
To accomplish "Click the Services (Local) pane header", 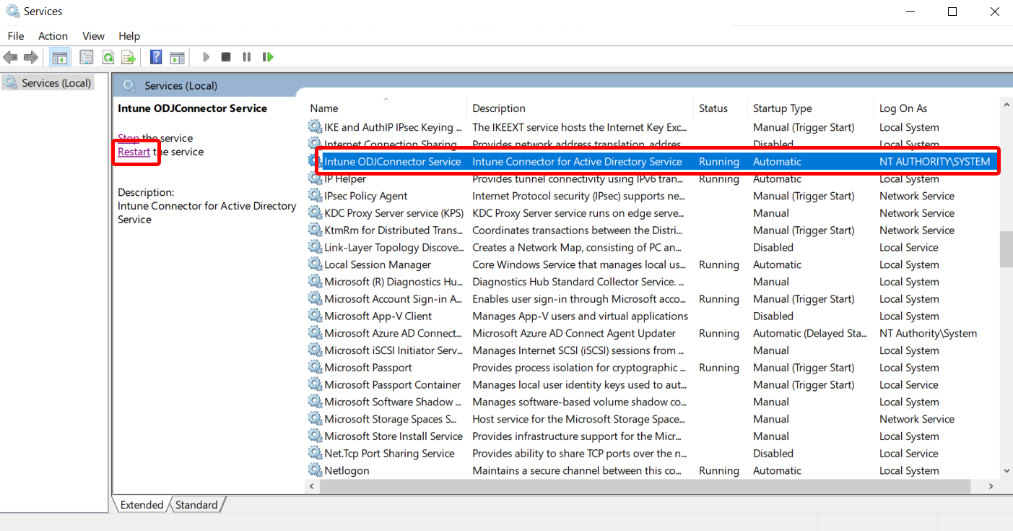I will (181, 85).
